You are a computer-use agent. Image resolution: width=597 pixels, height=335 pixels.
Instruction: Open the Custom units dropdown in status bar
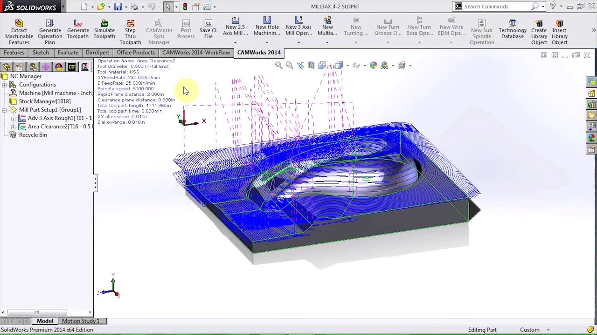[x=548, y=330]
